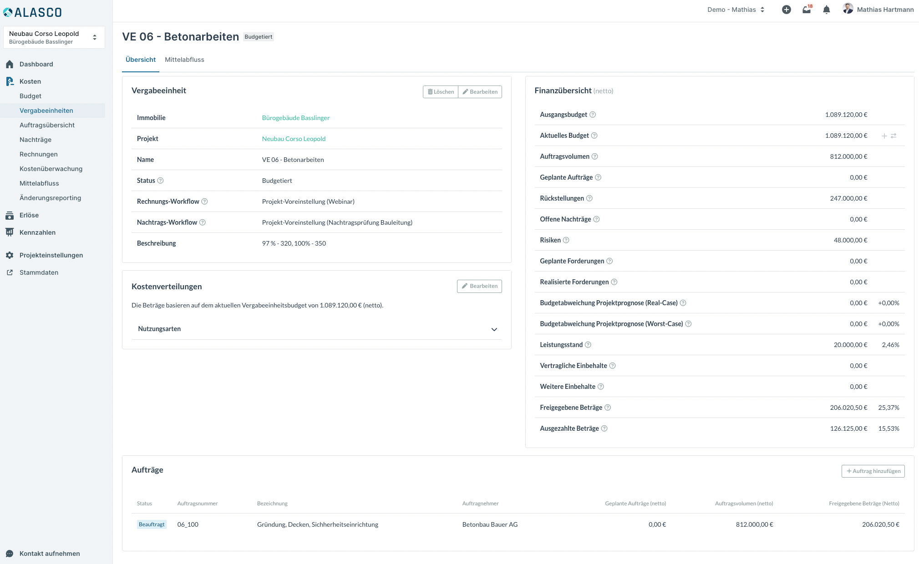Open order row 06_100
The image size is (919, 564).
[188, 524]
